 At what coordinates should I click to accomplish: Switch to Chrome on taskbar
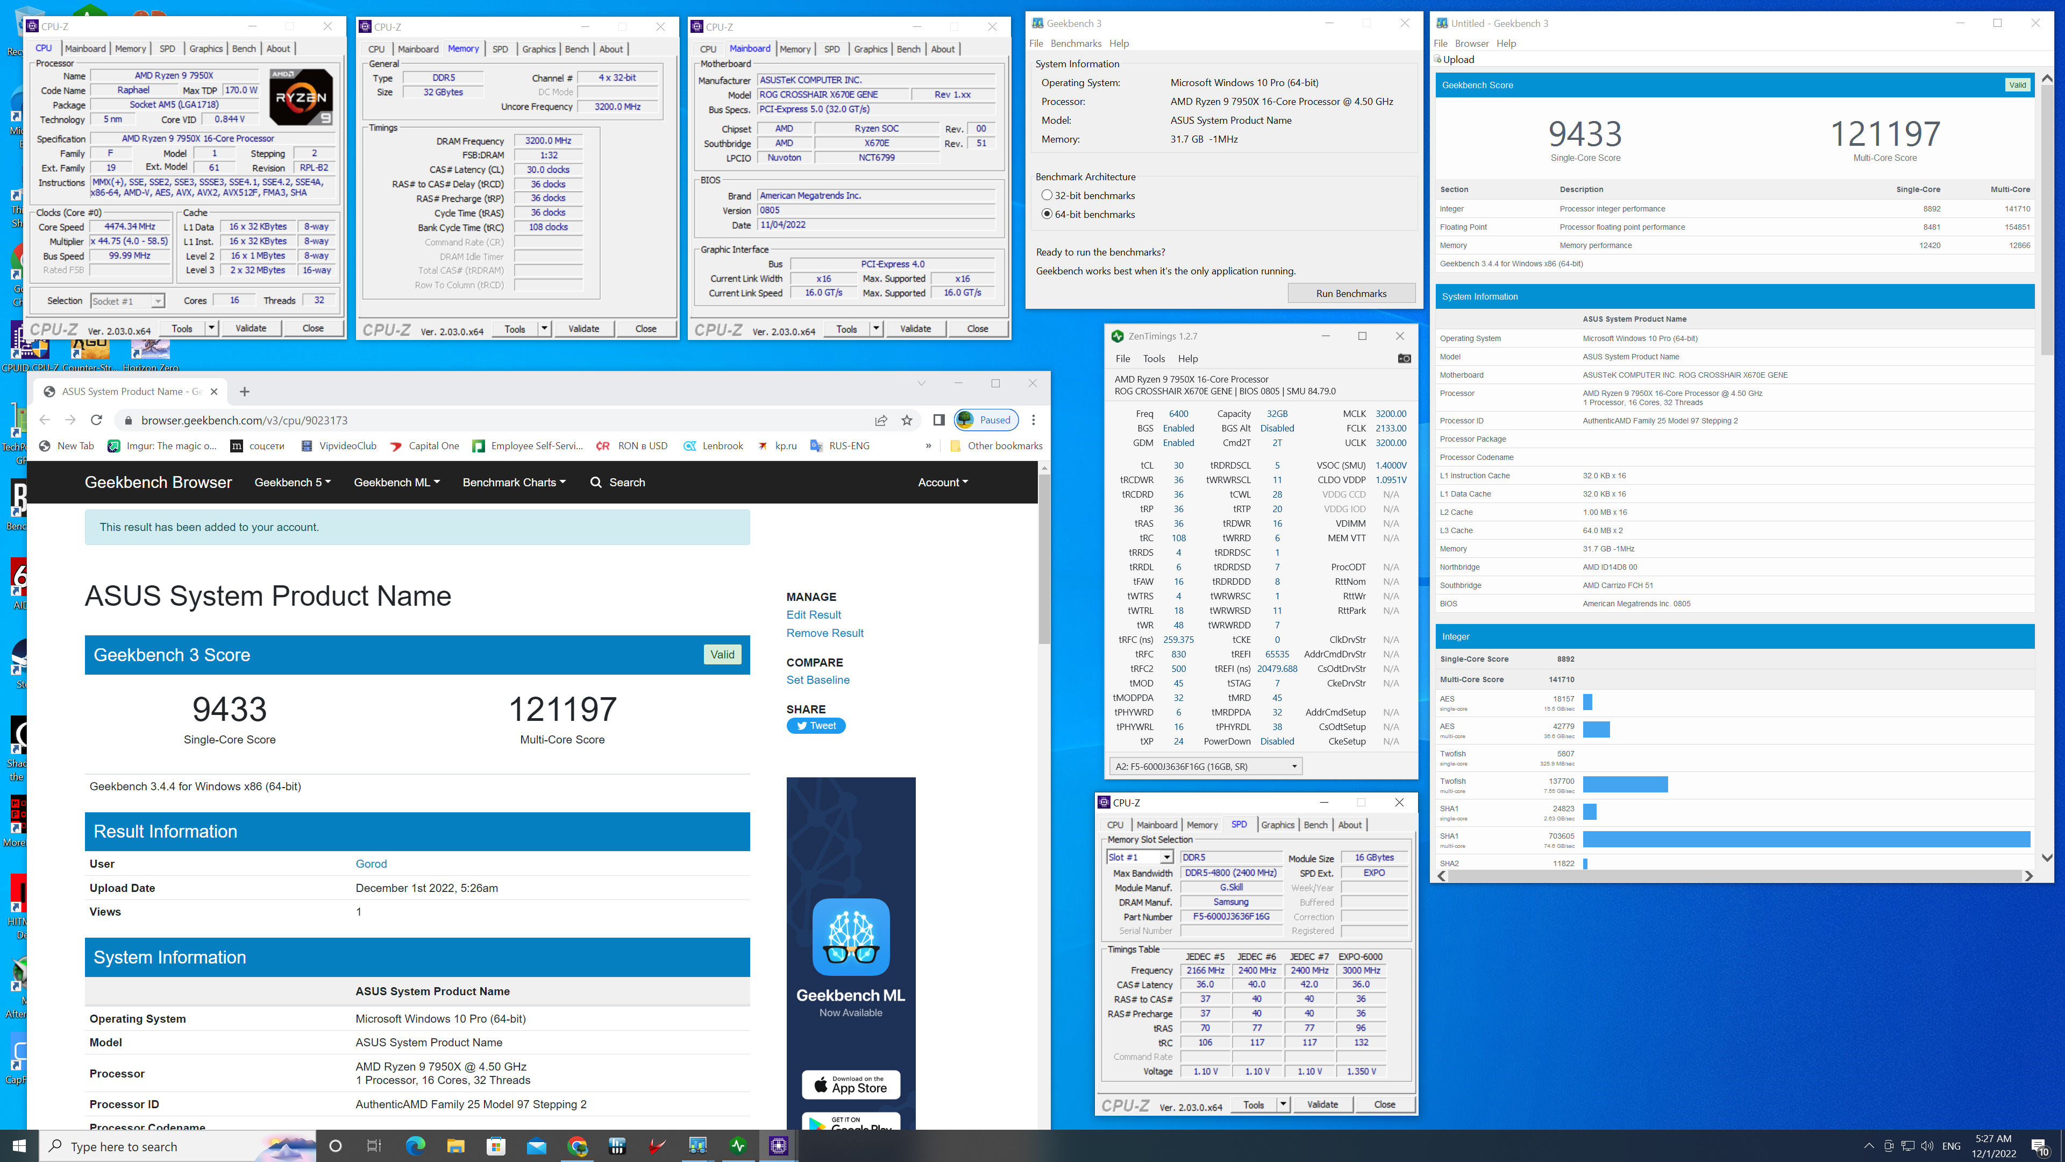click(x=577, y=1146)
